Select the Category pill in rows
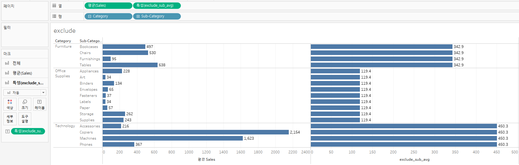Screen dimensions: 519x165 coord(108,16)
